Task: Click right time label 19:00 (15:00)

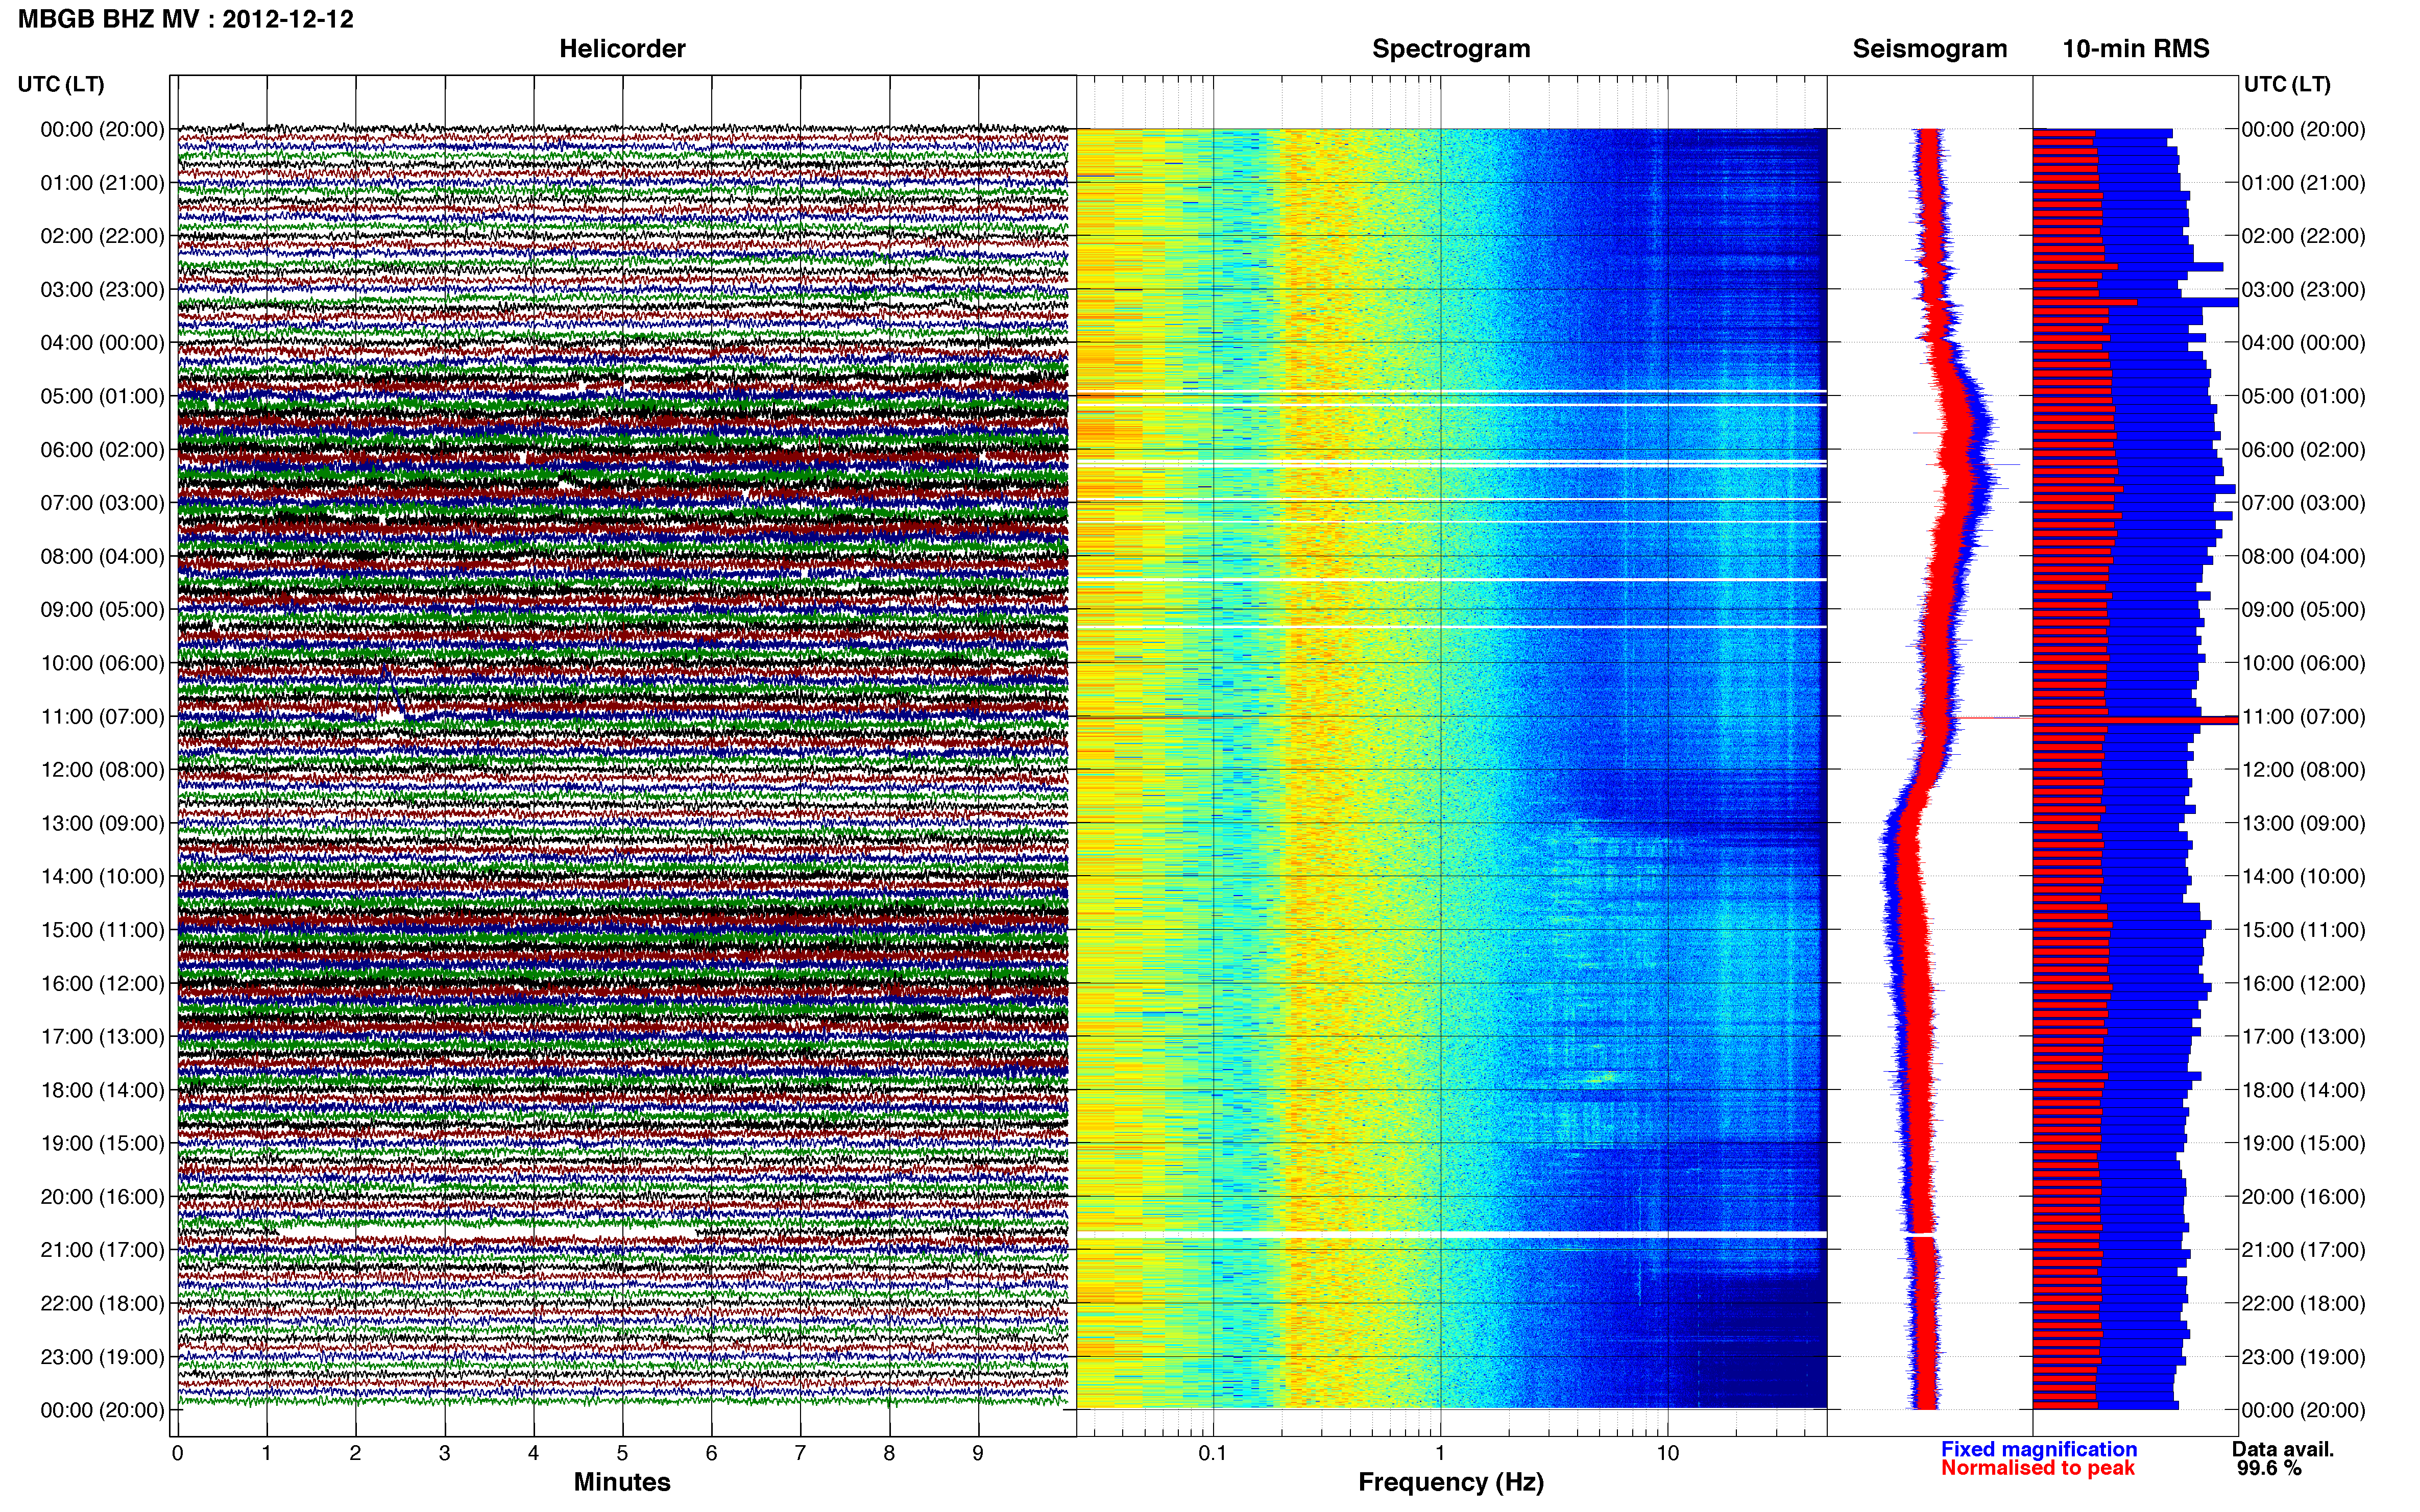Action: pos(2304,1143)
